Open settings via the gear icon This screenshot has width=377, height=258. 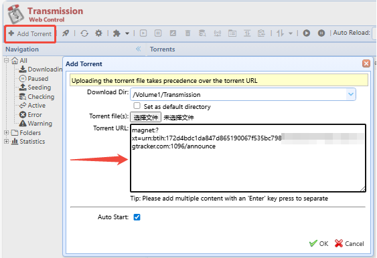(98, 33)
